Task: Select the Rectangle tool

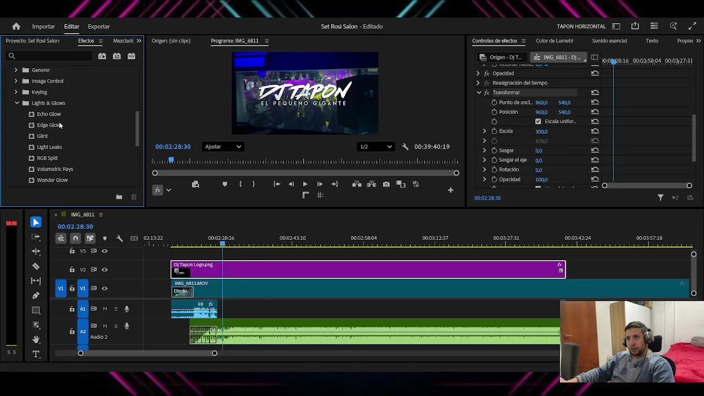Action: pos(36,310)
